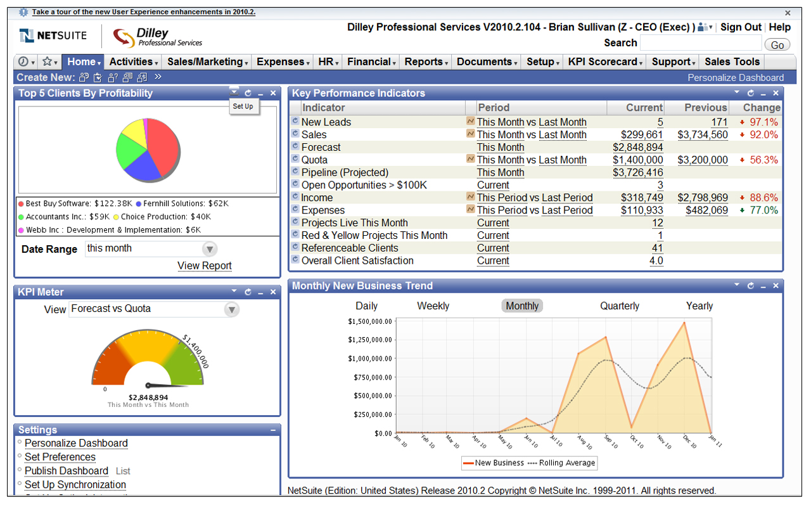Viewport: 811px width, 507px height.
Task: Click View Report under the pie chart
Action: coord(205,266)
